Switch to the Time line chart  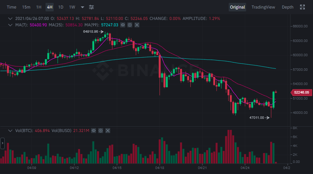[11, 7]
